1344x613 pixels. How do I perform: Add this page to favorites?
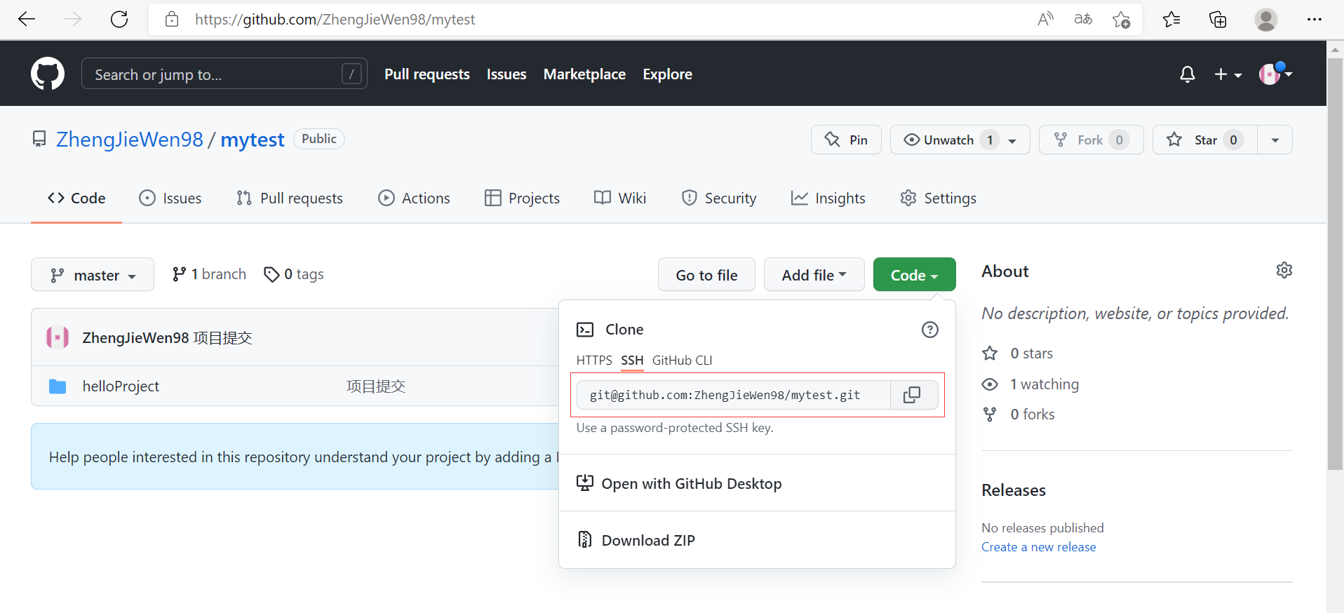click(x=1121, y=20)
